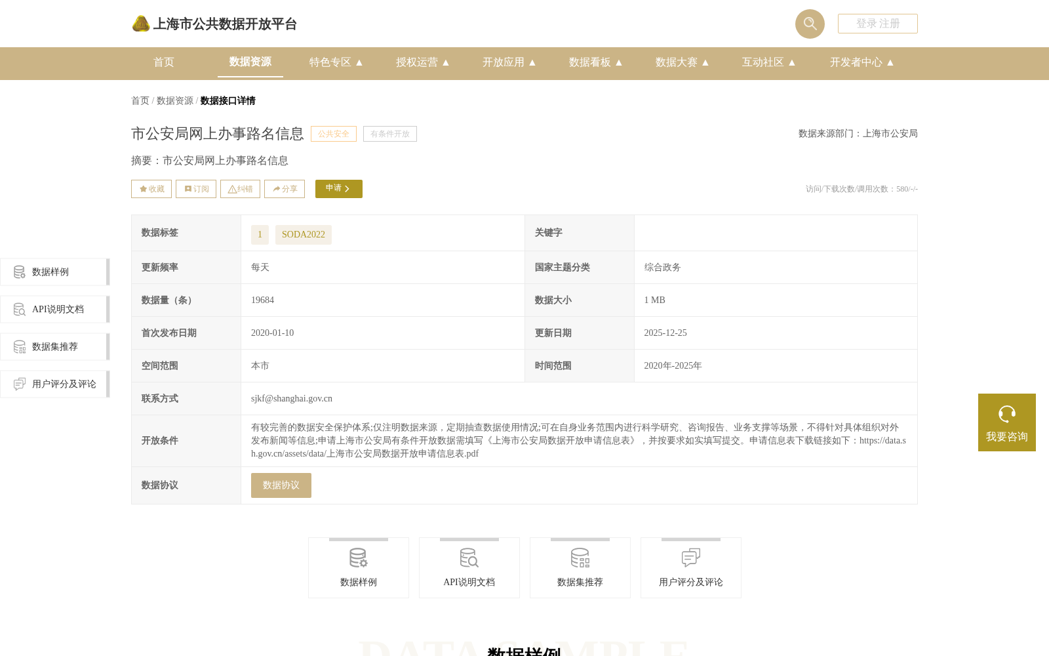Click 首页 in the breadcrumb
1049x656 pixels.
(140, 100)
